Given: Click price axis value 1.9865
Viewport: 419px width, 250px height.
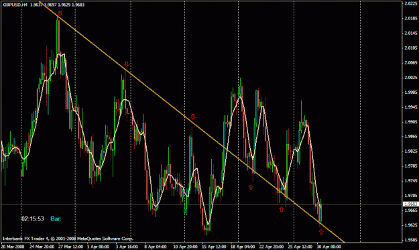Looking at the screenshot, I should point(411,137).
